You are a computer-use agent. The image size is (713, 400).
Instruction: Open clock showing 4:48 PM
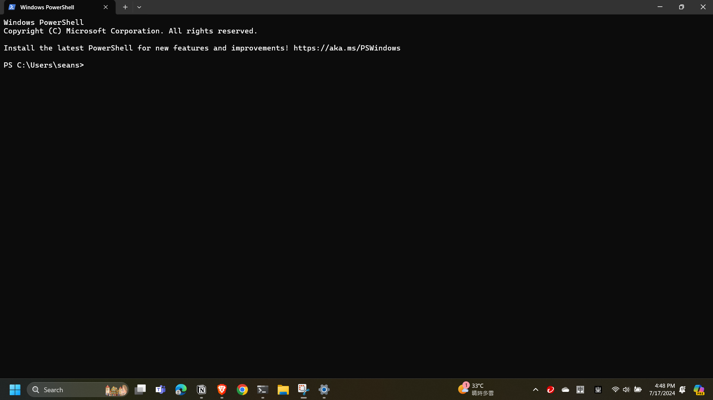click(662, 390)
